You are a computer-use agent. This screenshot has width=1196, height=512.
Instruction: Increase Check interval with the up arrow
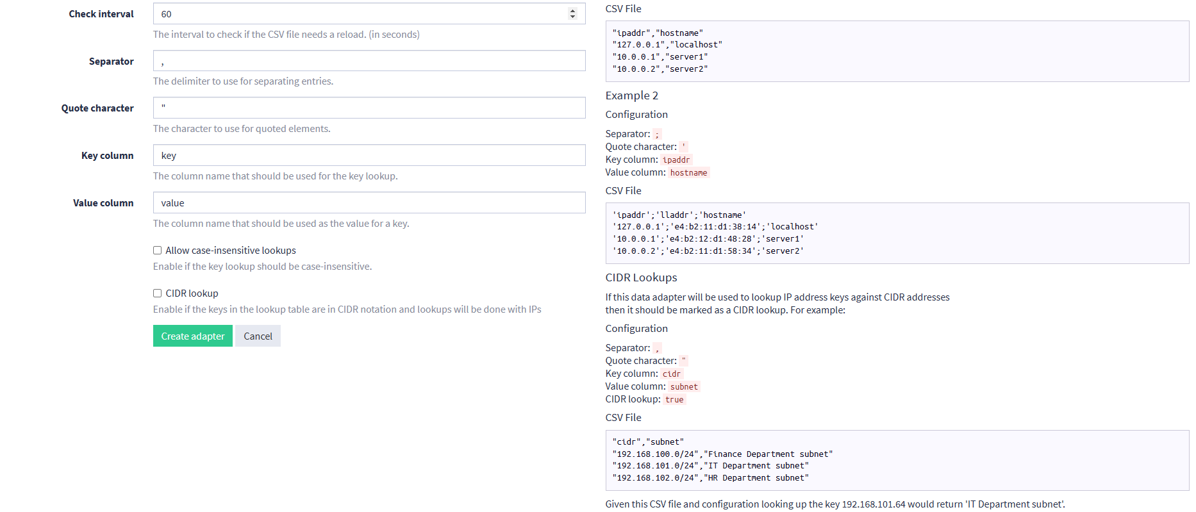click(572, 10)
